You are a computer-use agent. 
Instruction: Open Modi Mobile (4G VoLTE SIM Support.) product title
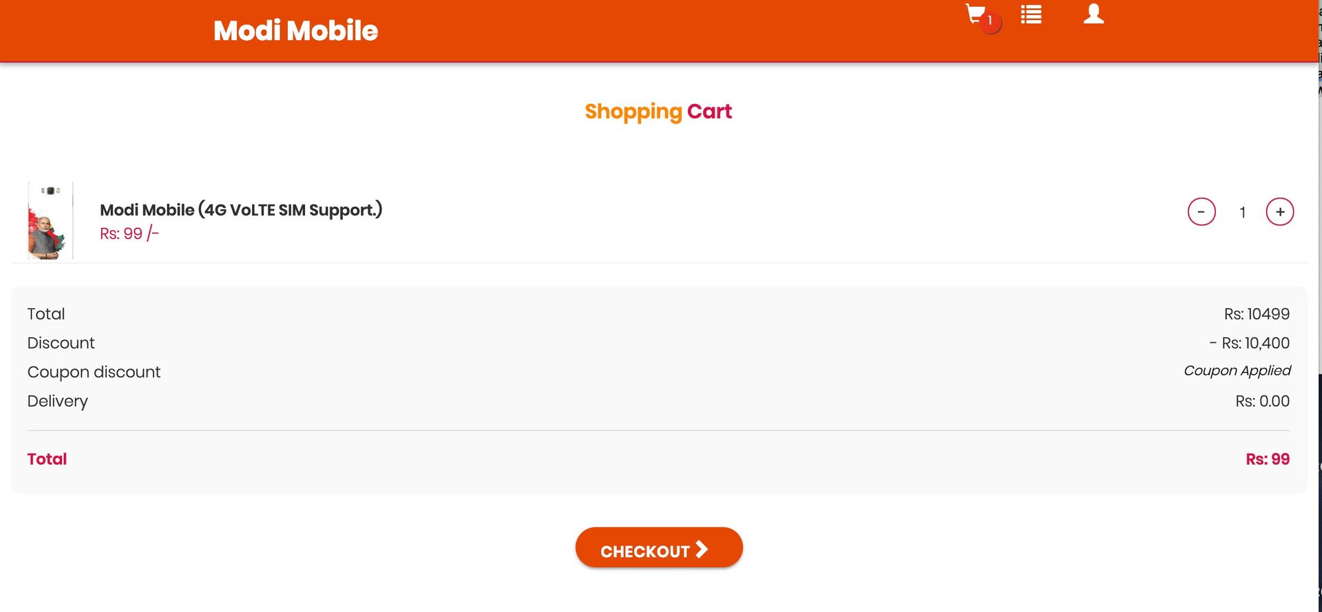[241, 209]
